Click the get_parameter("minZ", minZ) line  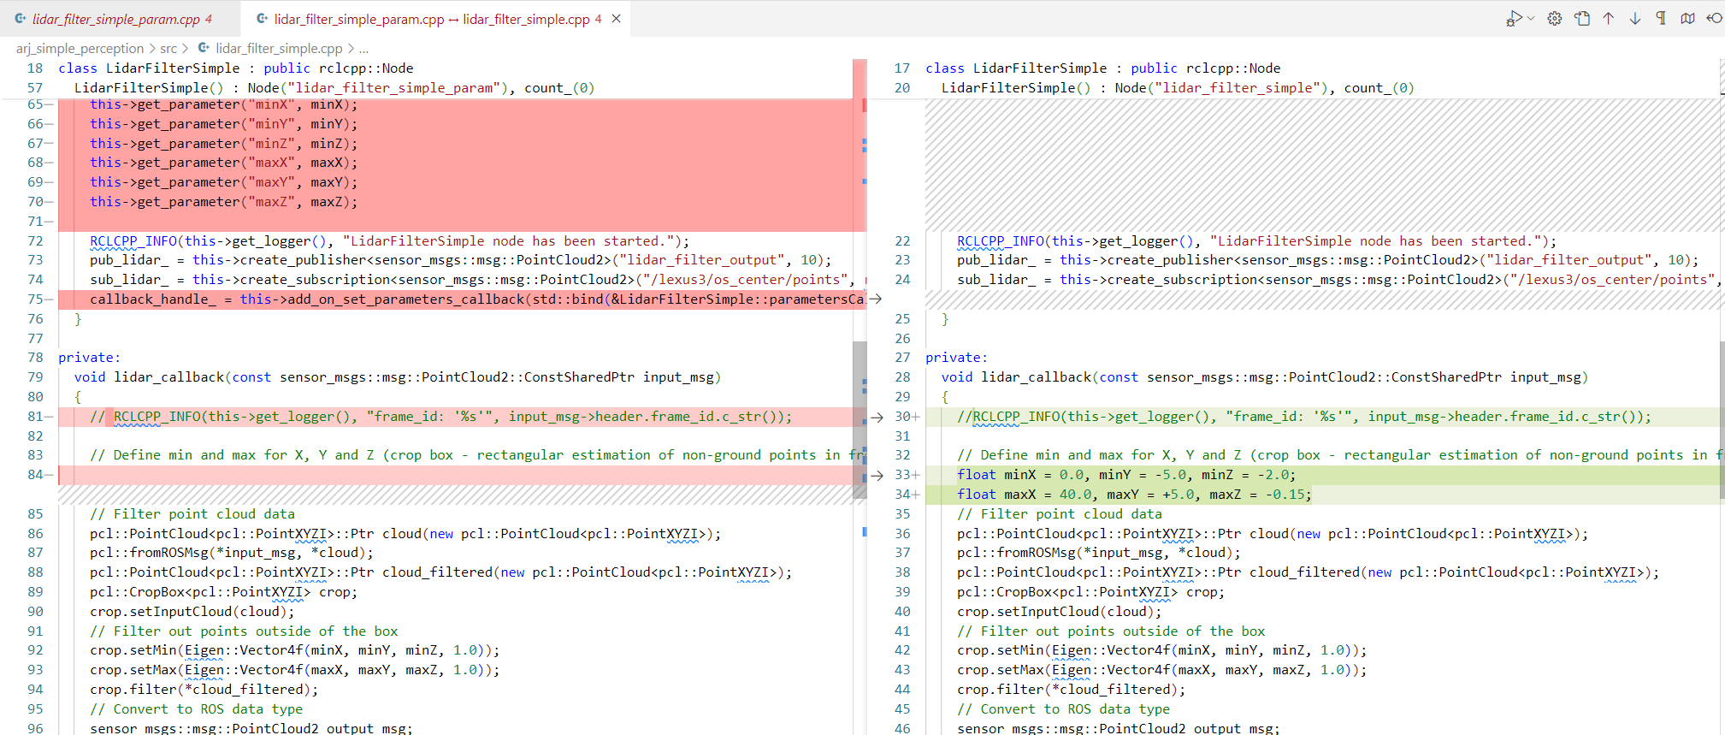point(224,144)
